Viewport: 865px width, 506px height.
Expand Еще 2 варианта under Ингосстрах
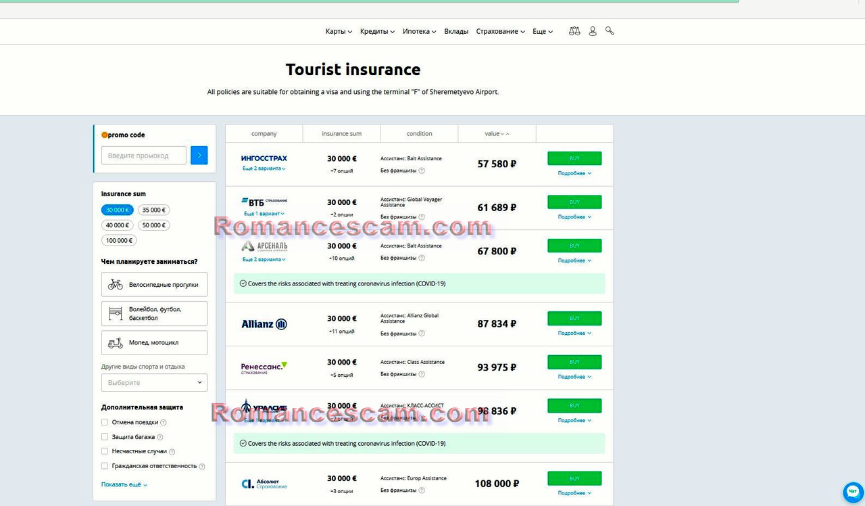point(264,168)
